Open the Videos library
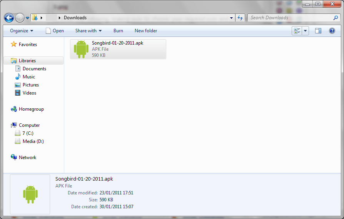This screenshot has height=219, width=344. pyautogui.click(x=29, y=93)
